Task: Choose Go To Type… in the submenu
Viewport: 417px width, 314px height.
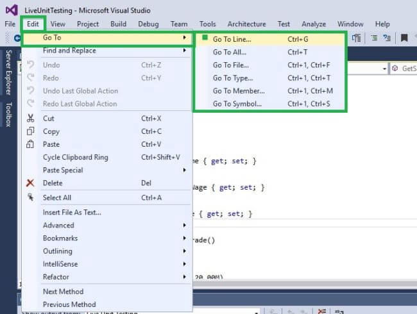Action: point(270,78)
